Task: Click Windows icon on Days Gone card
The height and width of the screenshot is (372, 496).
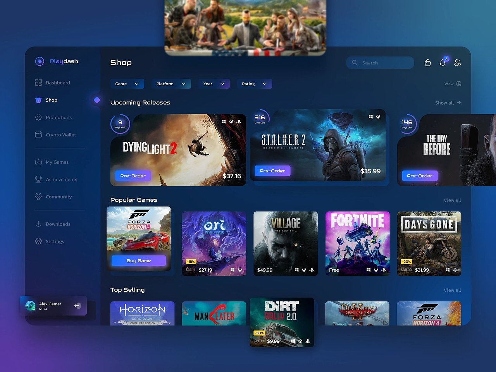Action: coord(448,270)
